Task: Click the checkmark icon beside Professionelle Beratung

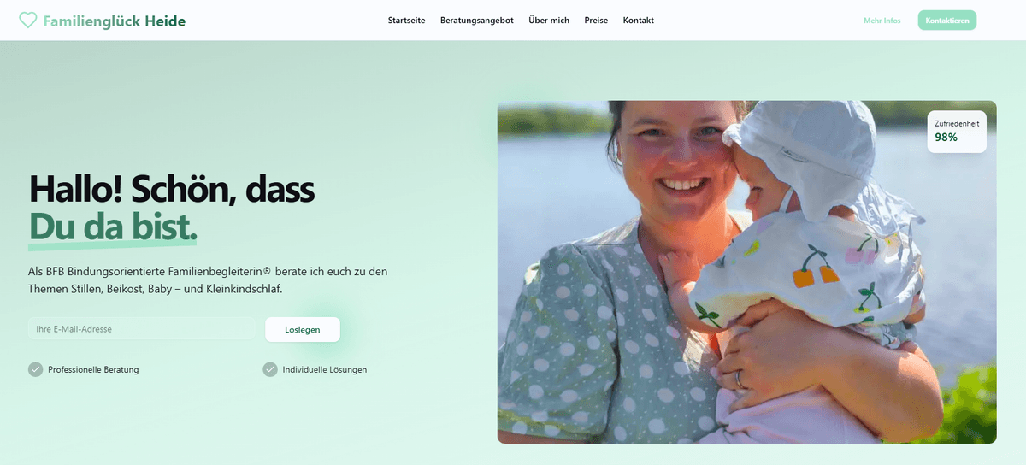Action: click(35, 369)
